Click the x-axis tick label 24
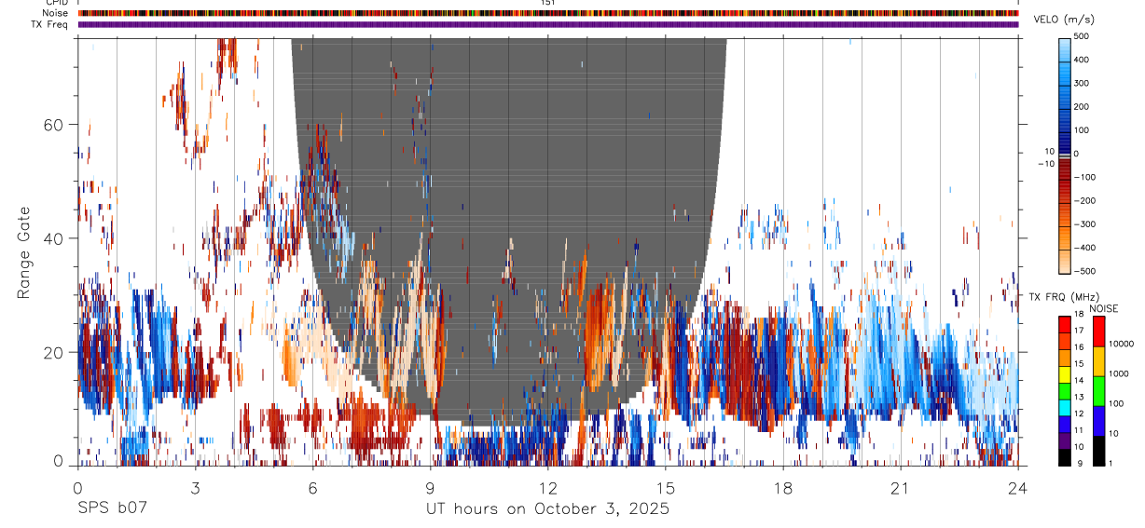 tap(1018, 487)
